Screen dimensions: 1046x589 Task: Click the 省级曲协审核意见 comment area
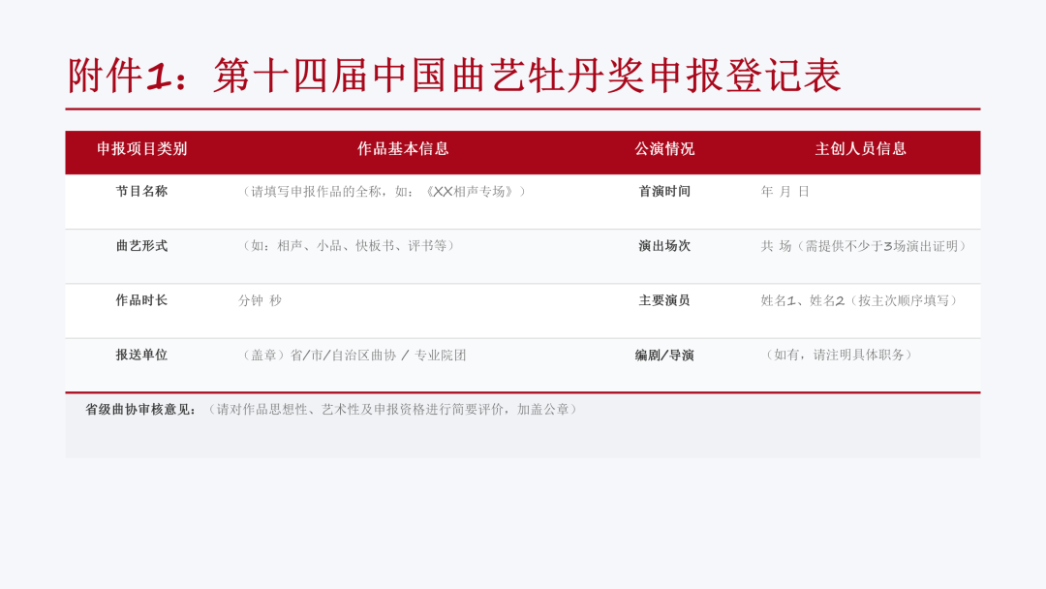pyautogui.click(x=523, y=425)
